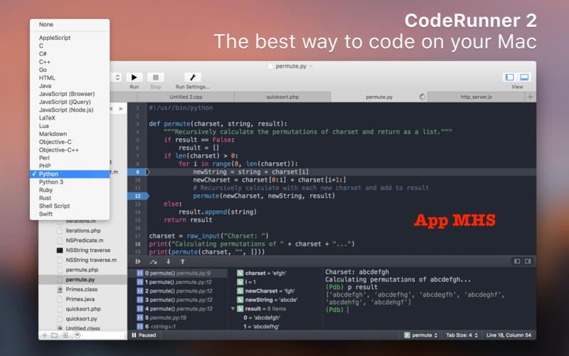Choose Python 3 from the language menu

point(70,182)
